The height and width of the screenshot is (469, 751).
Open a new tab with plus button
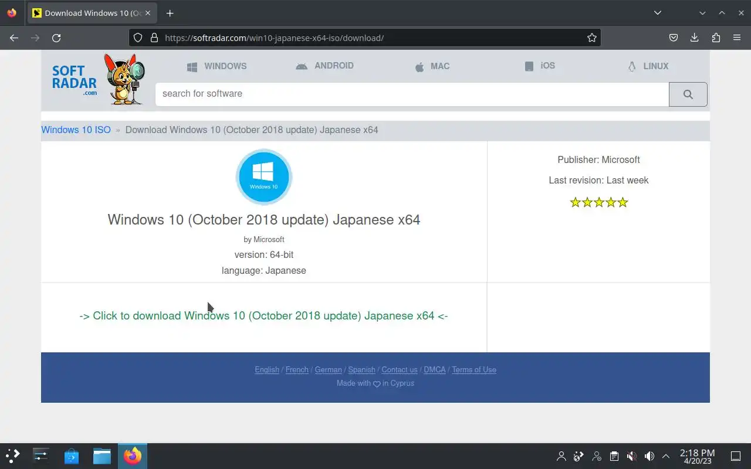tap(170, 13)
